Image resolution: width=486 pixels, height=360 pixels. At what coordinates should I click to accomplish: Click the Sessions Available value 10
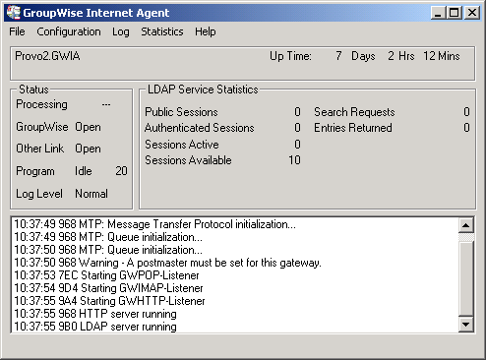pos(294,160)
